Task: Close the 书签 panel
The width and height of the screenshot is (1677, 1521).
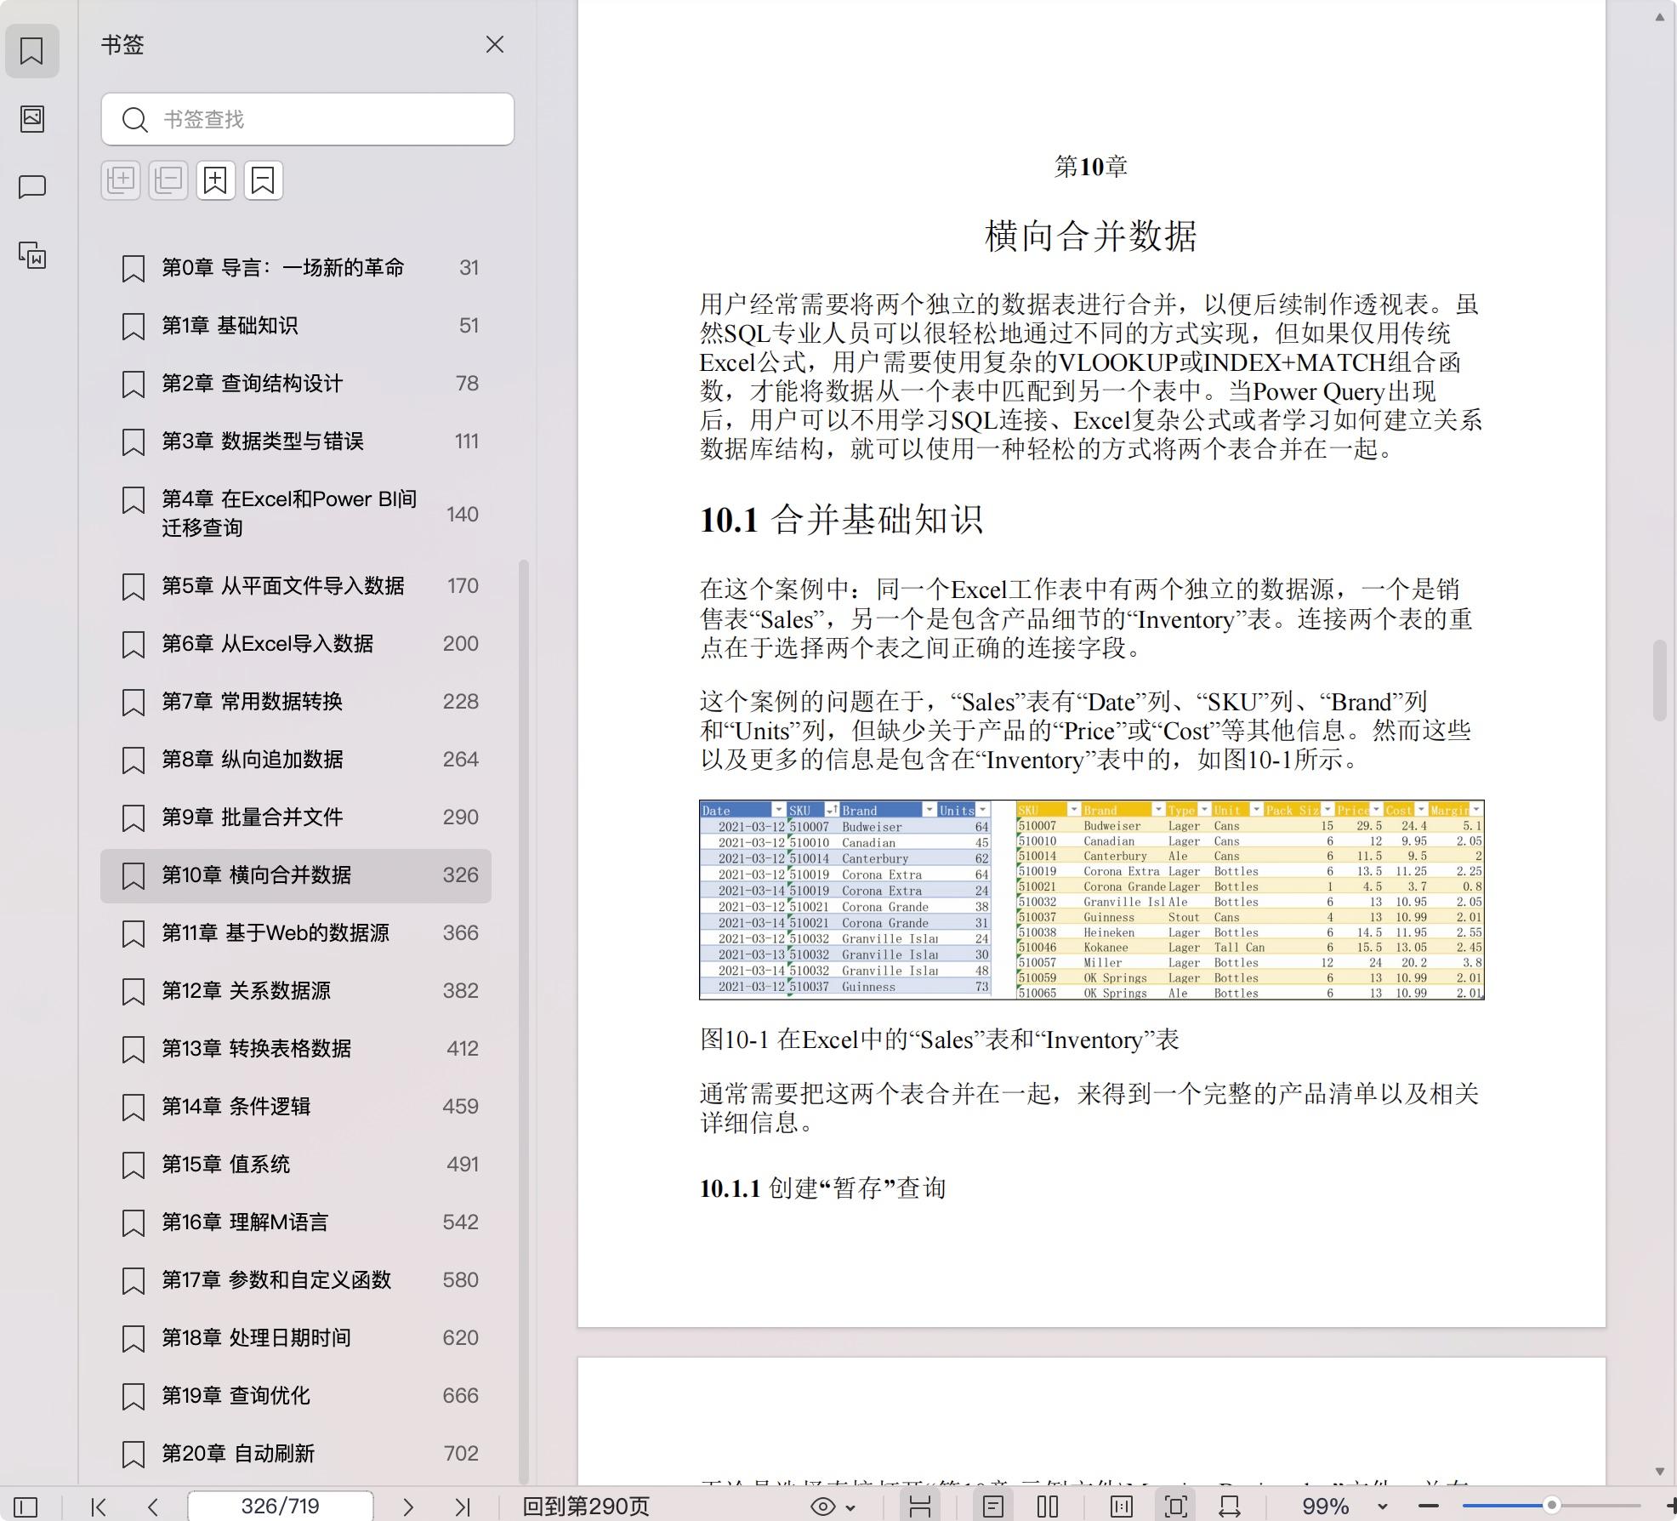Action: click(495, 44)
